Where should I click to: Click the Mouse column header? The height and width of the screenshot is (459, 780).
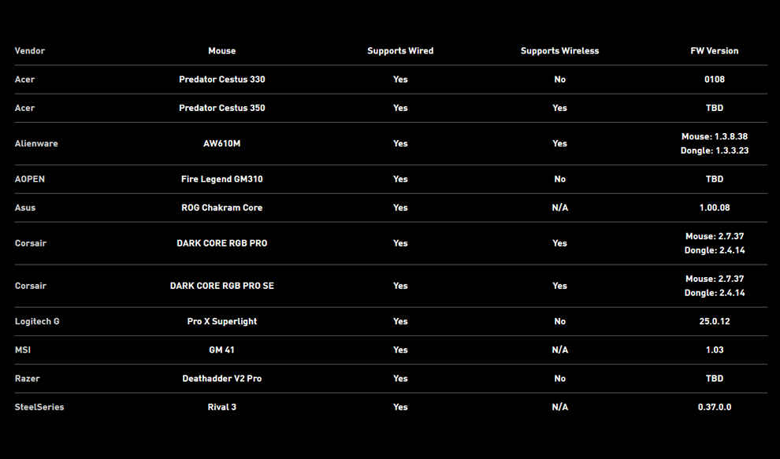222,50
